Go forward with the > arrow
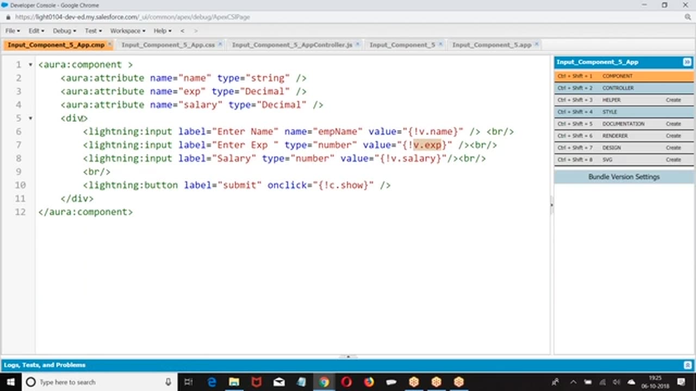 (x=196, y=31)
